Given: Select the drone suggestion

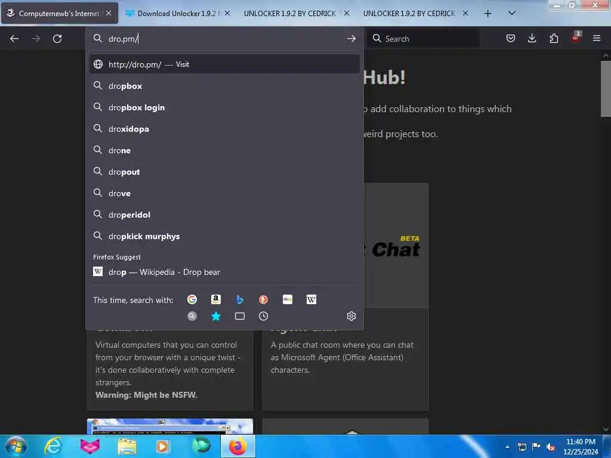Looking at the screenshot, I should [224, 150].
